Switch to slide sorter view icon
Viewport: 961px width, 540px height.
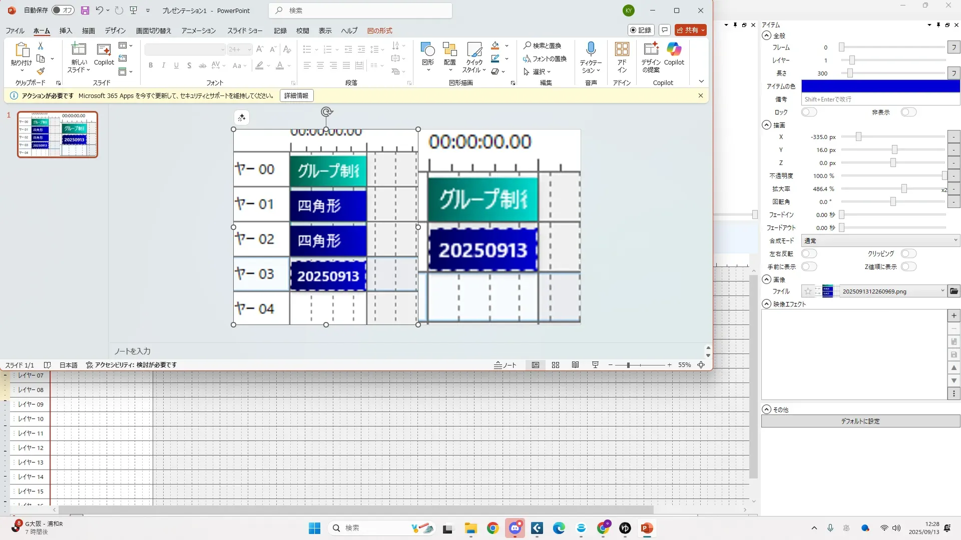[x=556, y=365]
